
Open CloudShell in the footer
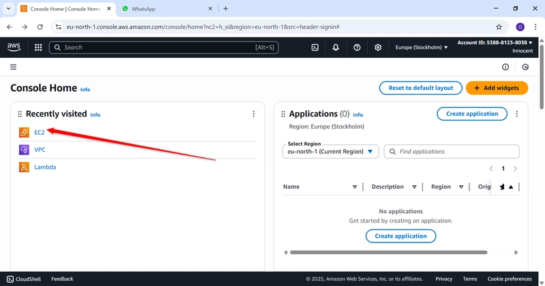24,279
